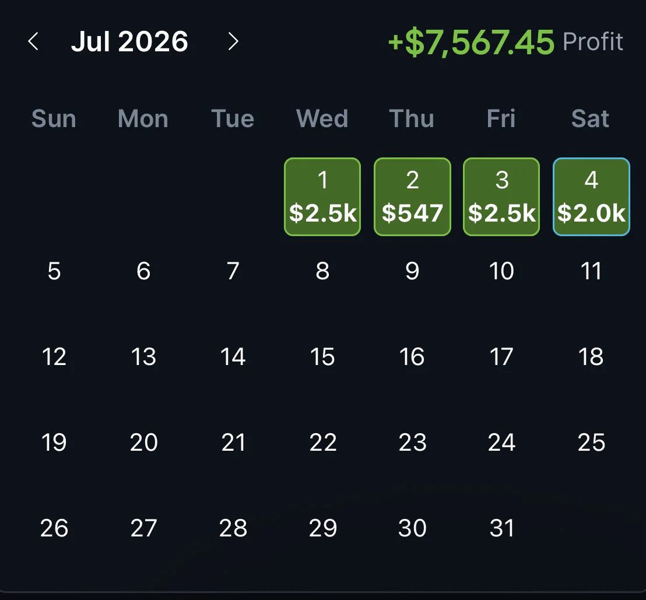
Task: Pick day 5 on the calendar
Action: (54, 271)
